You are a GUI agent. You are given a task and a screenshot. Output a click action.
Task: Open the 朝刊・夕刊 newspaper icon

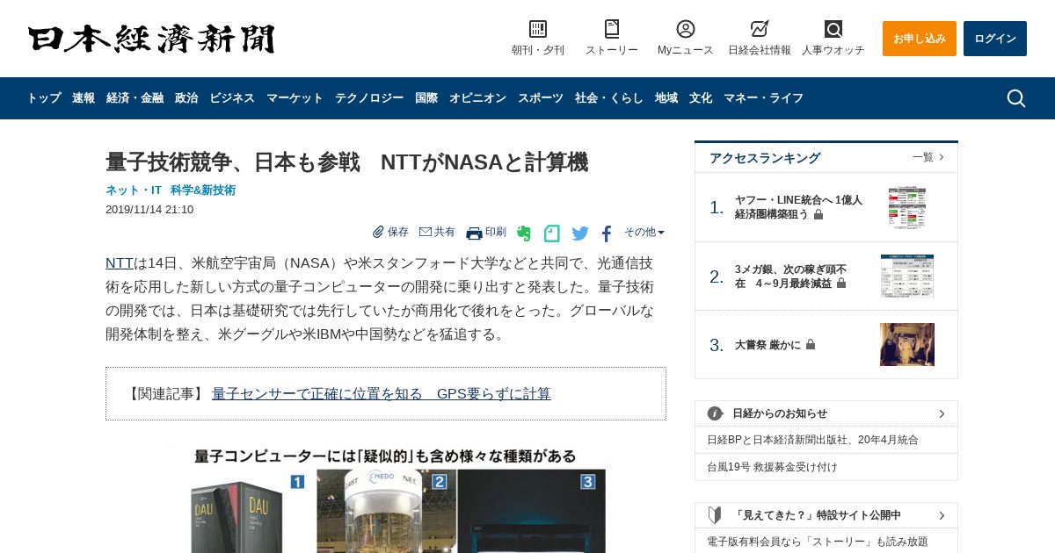pyautogui.click(x=538, y=29)
